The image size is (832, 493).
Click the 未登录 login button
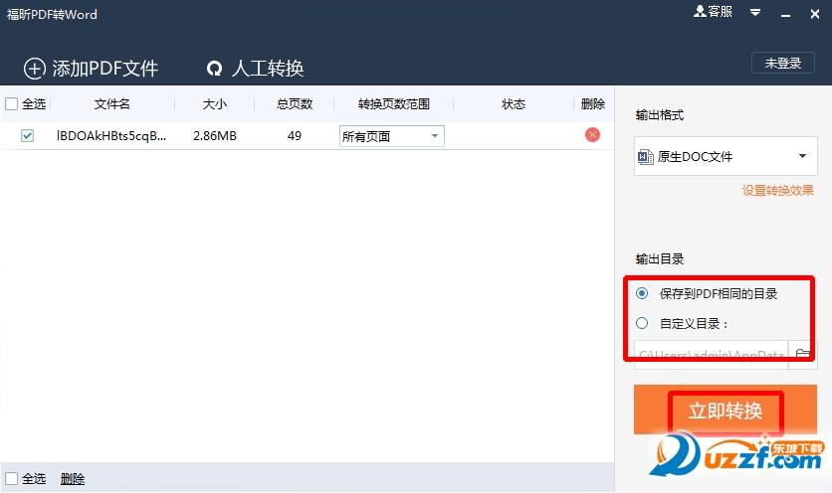(x=782, y=63)
